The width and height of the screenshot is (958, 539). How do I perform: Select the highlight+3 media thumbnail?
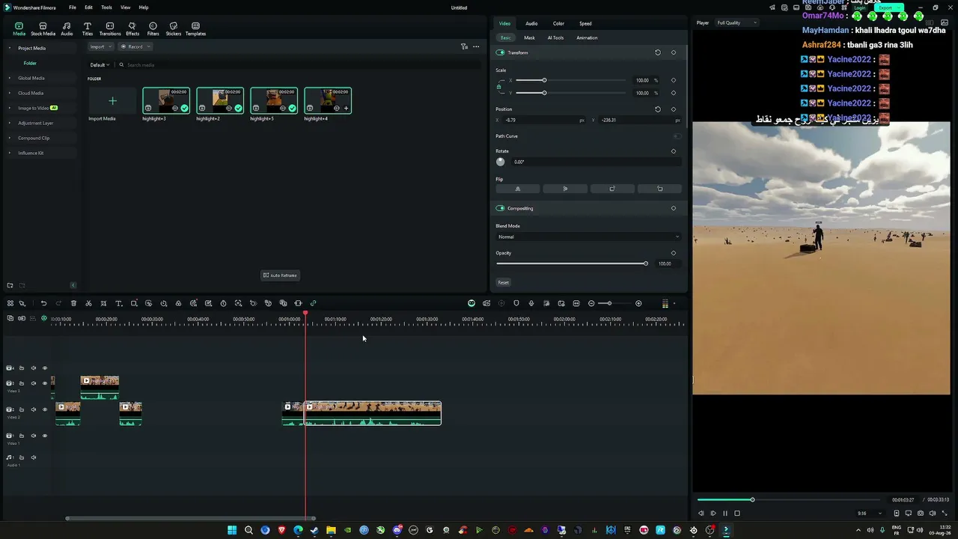(166, 100)
